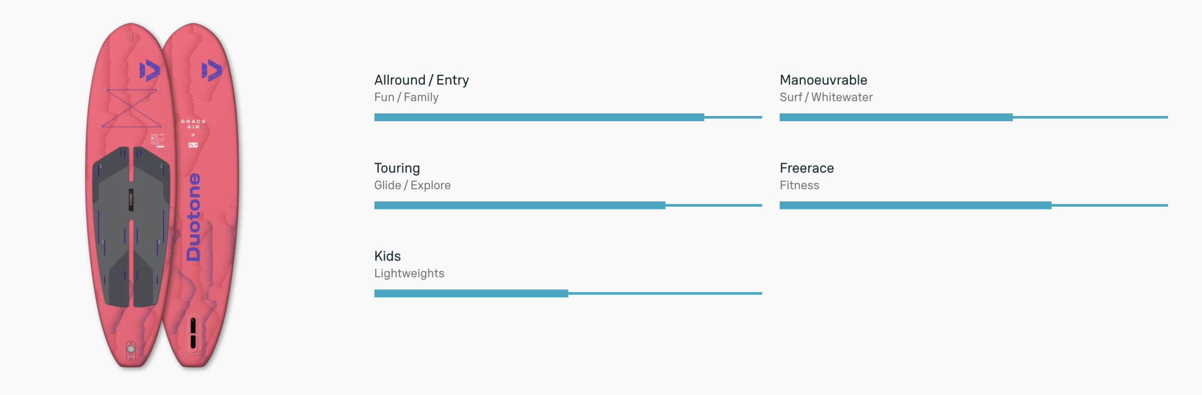Viewport: 1202px width, 395px height.
Task: Click the Duotone logo on the right board
Action: pyautogui.click(x=212, y=70)
